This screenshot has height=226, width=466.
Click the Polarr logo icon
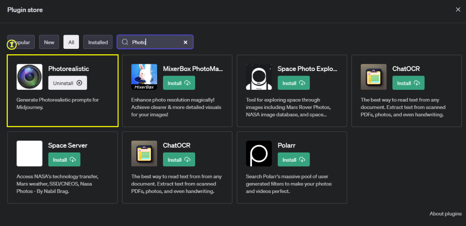click(259, 154)
